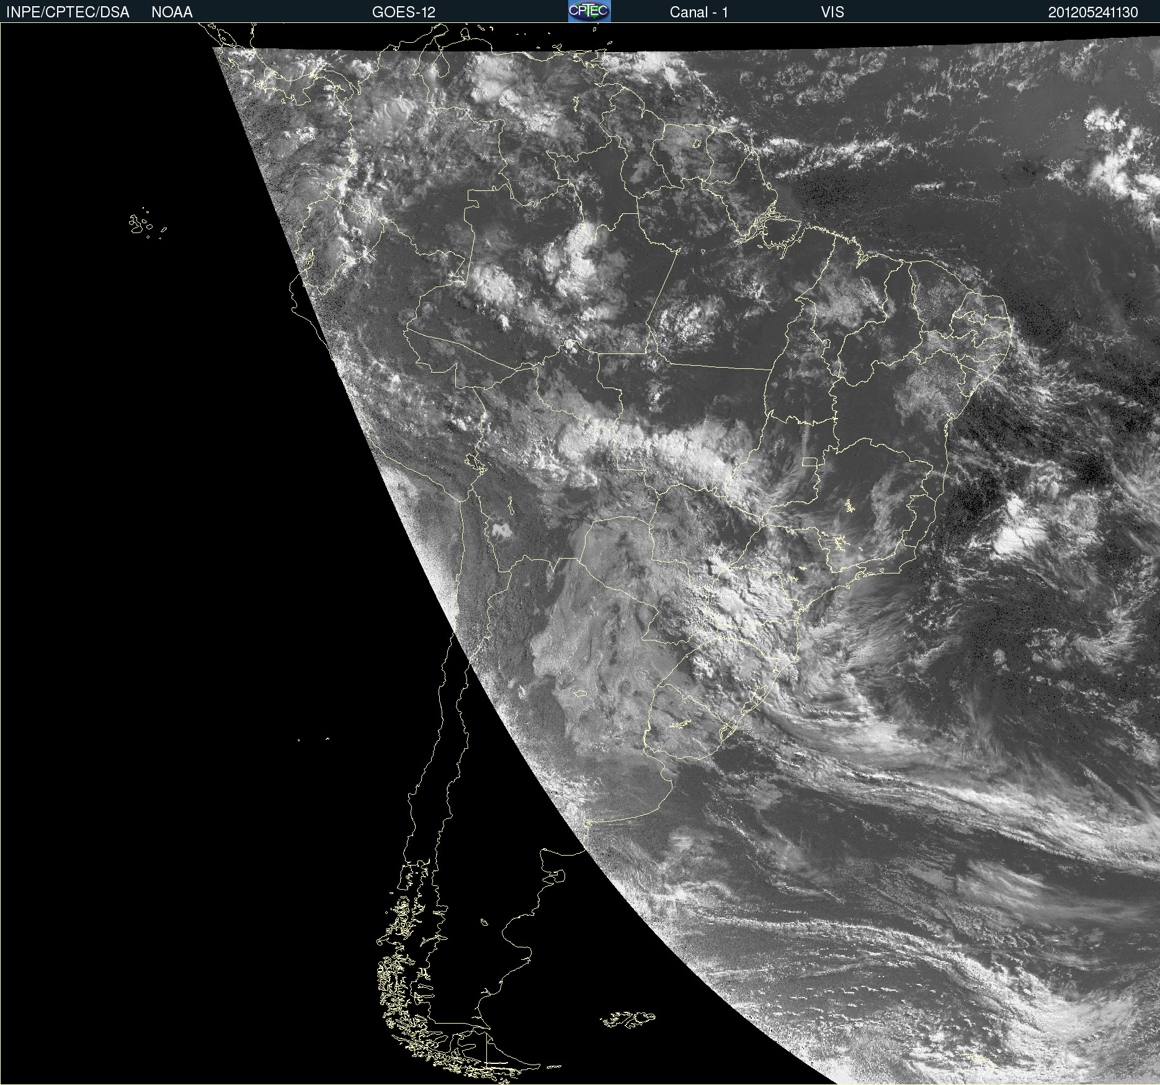Click the Lake Titicaca outline
The height and width of the screenshot is (1085, 1160).
pos(475,463)
